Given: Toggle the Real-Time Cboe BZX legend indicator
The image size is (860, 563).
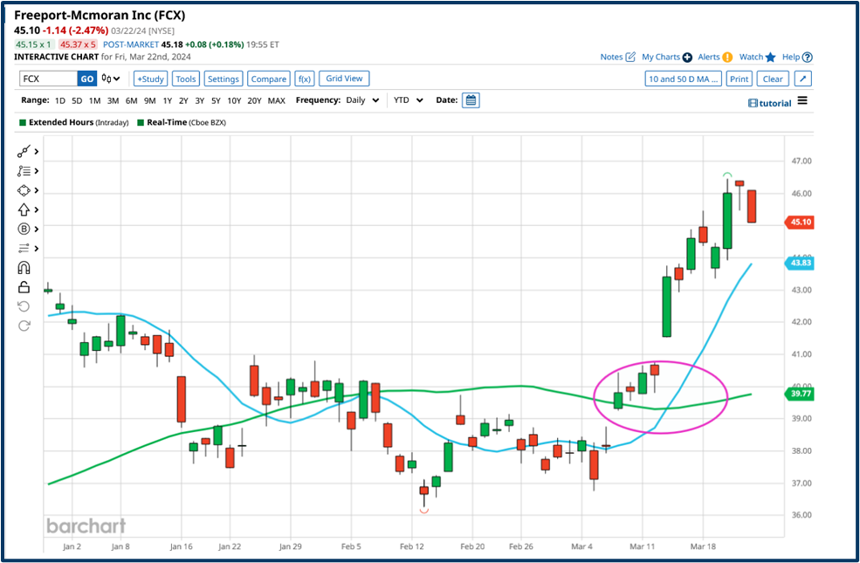Looking at the screenshot, I should (x=141, y=122).
